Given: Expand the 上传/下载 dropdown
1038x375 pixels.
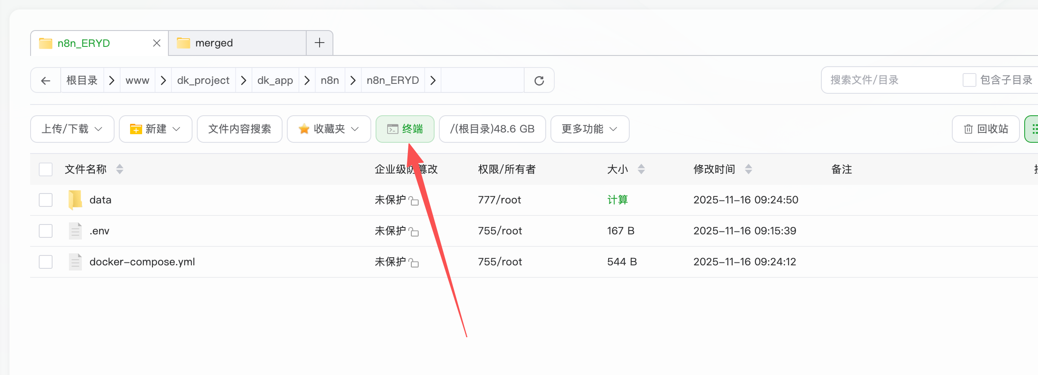Looking at the screenshot, I should tap(72, 129).
